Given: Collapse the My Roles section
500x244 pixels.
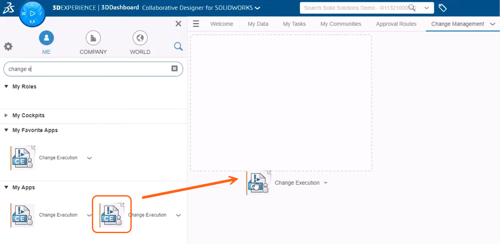Looking at the screenshot, I should coord(6,86).
